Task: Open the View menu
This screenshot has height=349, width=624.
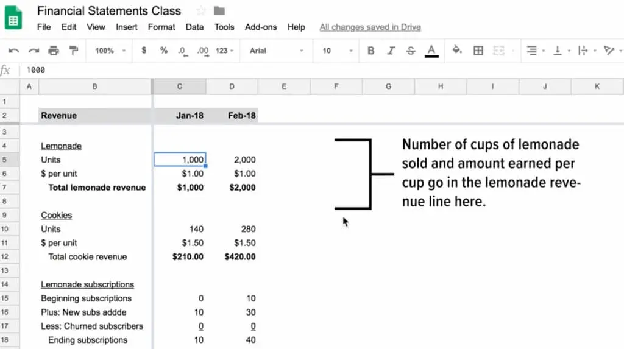Action: click(x=96, y=27)
